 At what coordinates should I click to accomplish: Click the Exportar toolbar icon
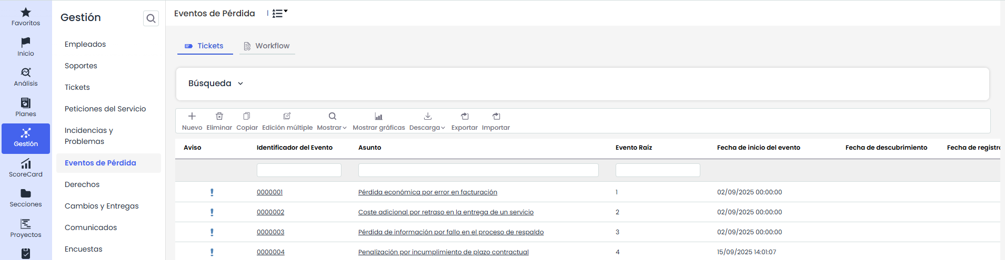point(465,116)
